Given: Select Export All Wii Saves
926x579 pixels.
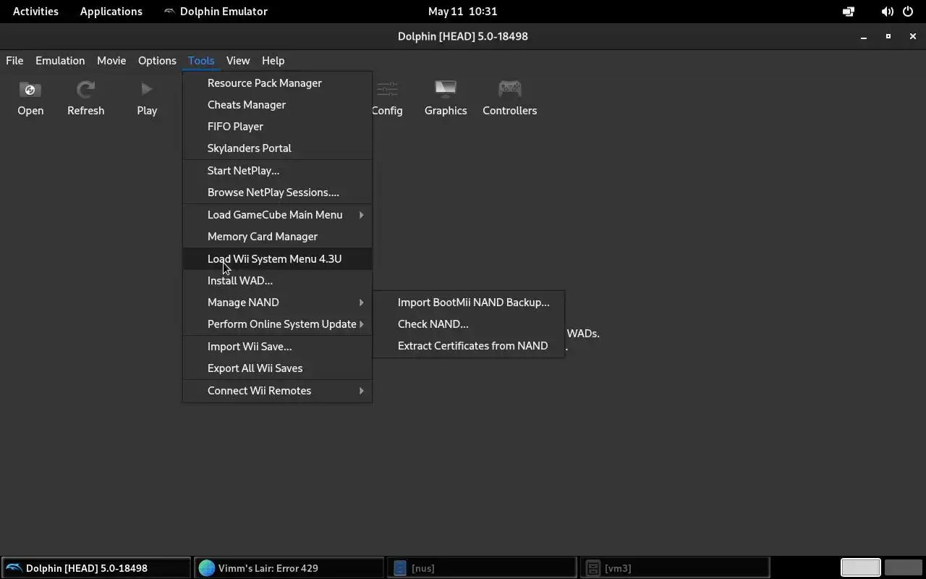Looking at the screenshot, I should tap(277, 368).
